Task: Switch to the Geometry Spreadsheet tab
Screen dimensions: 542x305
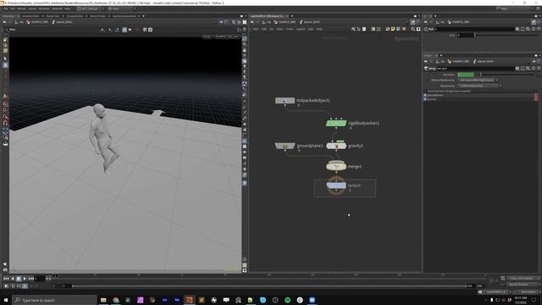Action: [x=124, y=16]
